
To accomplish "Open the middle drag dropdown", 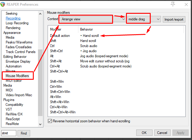I will click(144, 19).
